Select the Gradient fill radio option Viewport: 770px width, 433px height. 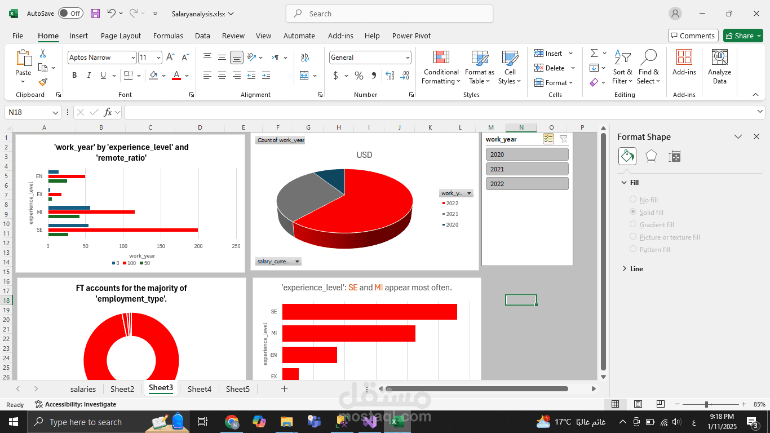633,224
